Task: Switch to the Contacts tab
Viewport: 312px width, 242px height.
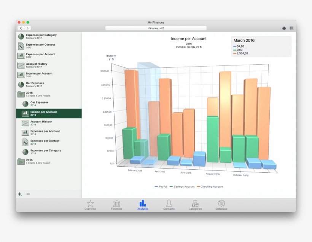Action: pos(169,204)
